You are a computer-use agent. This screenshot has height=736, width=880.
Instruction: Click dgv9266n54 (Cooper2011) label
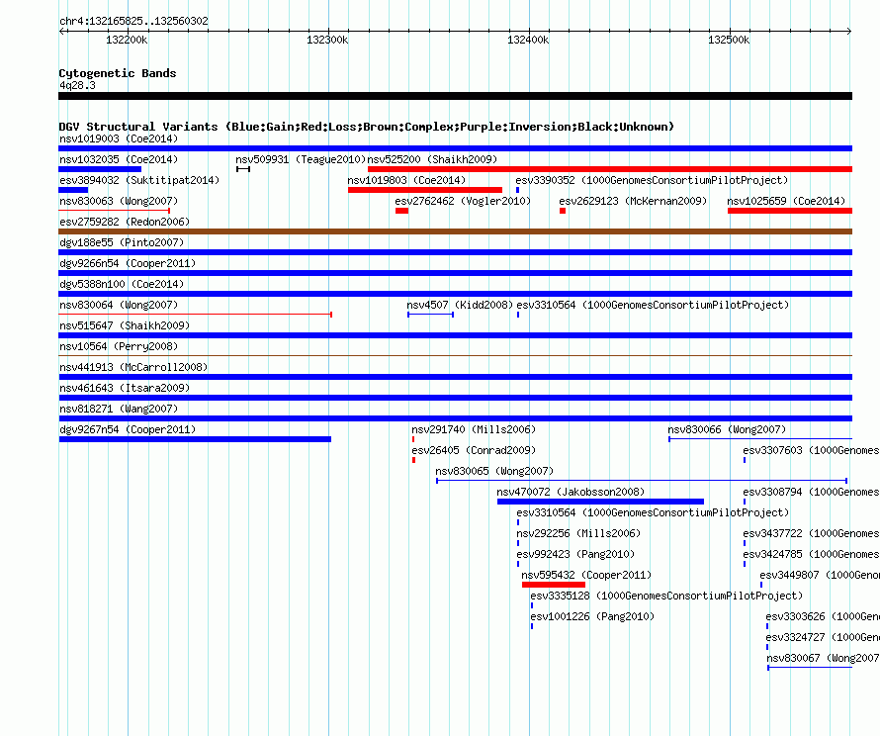[x=128, y=263]
